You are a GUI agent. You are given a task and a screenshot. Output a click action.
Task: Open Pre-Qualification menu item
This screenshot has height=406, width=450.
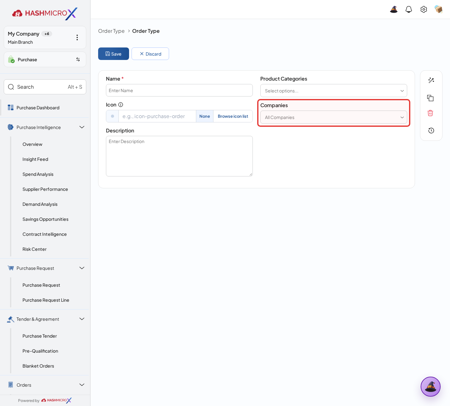point(40,351)
